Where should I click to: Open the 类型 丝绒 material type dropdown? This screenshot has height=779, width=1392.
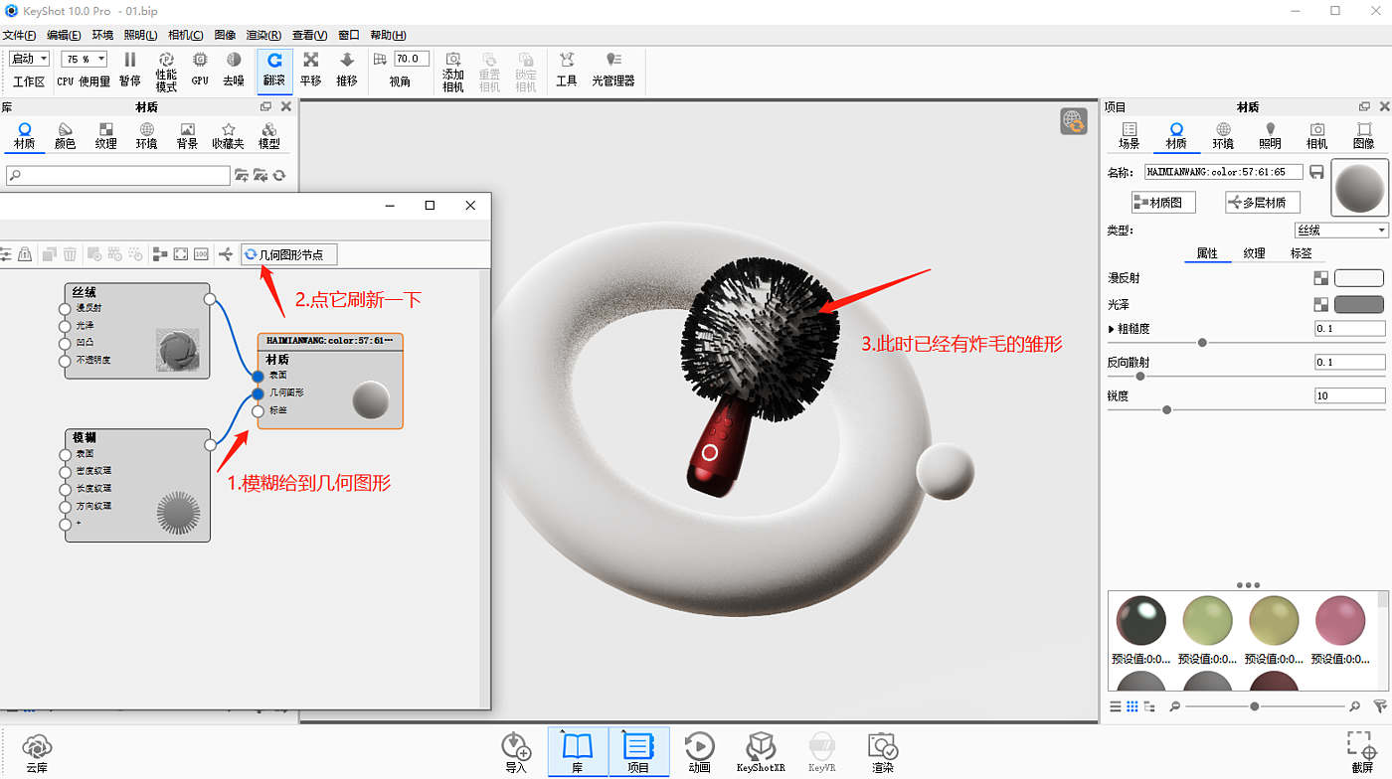(1340, 231)
